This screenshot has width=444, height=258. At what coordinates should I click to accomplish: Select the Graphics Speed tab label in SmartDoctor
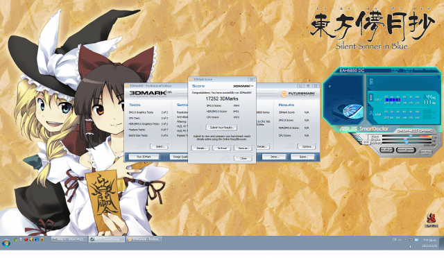(415, 131)
